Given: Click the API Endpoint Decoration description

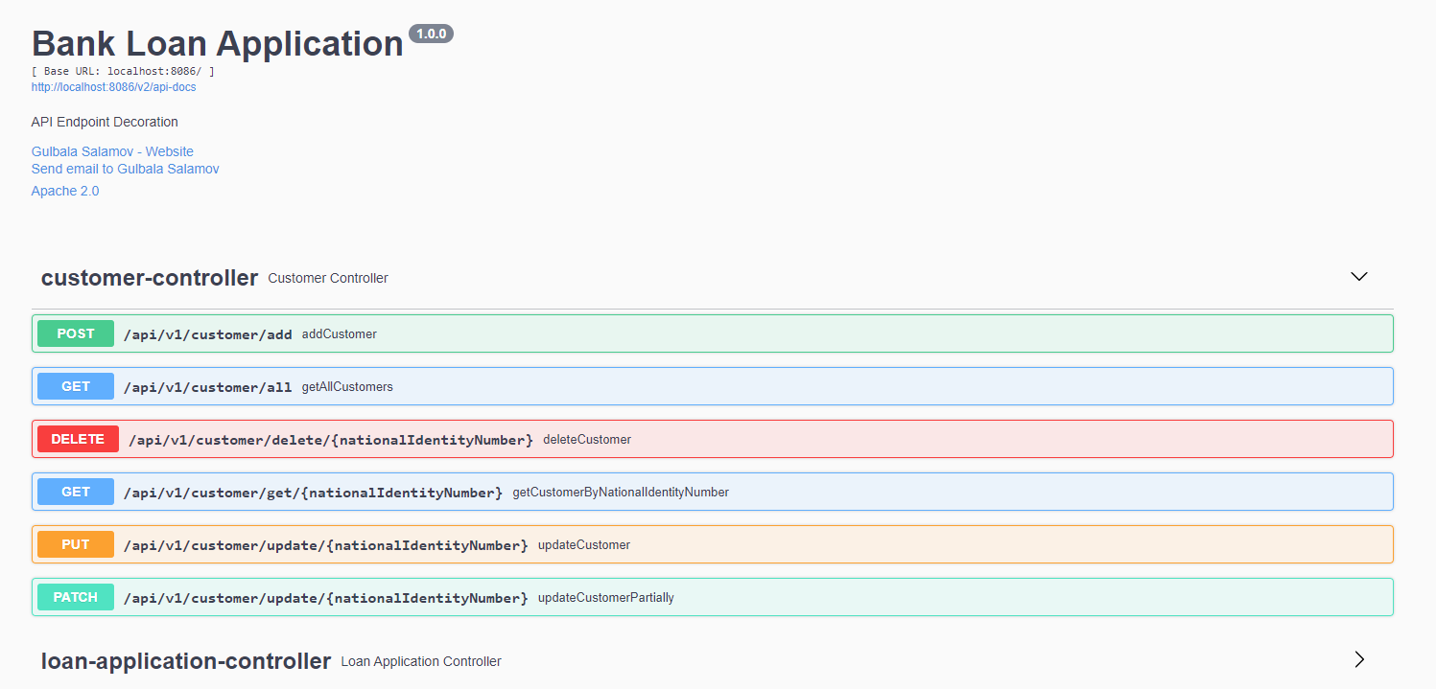Looking at the screenshot, I should coord(105,122).
